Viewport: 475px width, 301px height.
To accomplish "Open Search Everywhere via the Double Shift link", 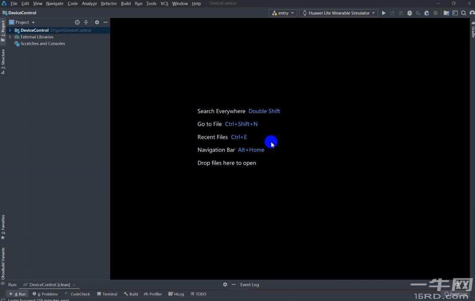I will click(264, 111).
